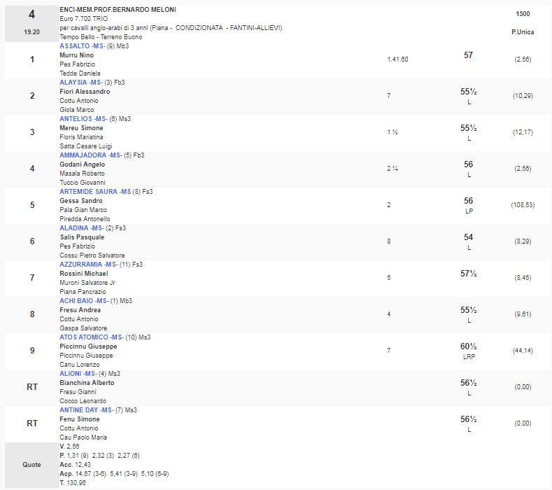
Task: Click the ALIONI -MS- horse link
Action: (79, 374)
